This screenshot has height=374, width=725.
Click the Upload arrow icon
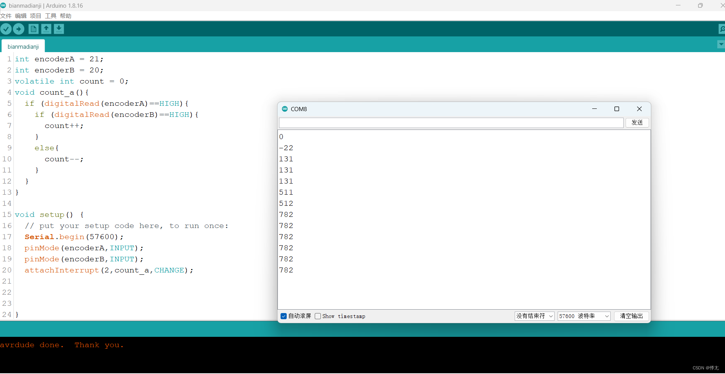(18, 29)
